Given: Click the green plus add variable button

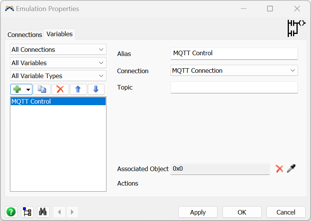Looking at the screenshot, I should coord(17,89).
